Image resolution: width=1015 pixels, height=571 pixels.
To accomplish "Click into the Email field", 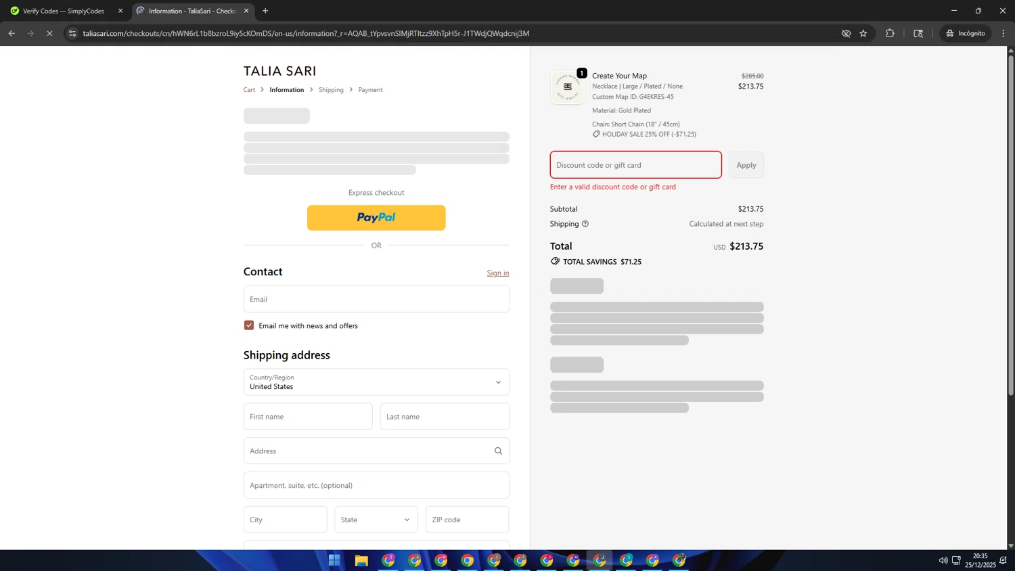I will tap(376, 299).
